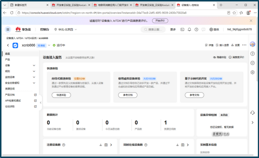Open the CloudShell terminal icon in header

point(182,30)
